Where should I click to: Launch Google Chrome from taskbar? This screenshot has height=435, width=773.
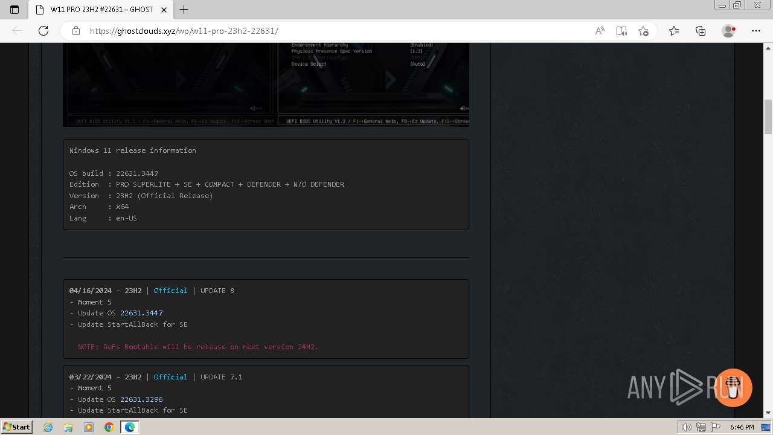(109, 427)
